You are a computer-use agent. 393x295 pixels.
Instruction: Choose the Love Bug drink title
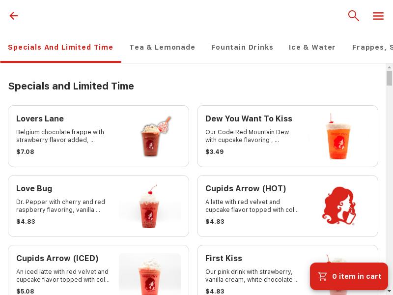point(34,188)
